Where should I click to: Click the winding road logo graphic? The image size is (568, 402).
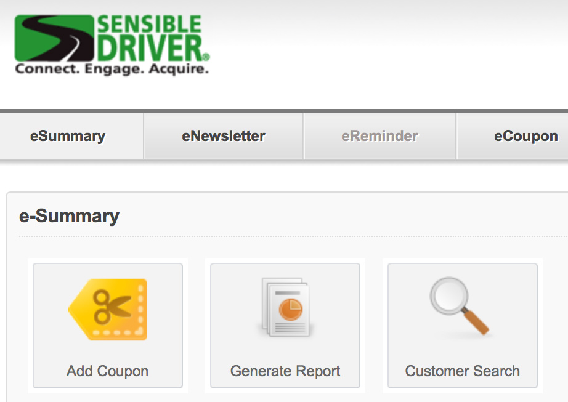point(54,38)
